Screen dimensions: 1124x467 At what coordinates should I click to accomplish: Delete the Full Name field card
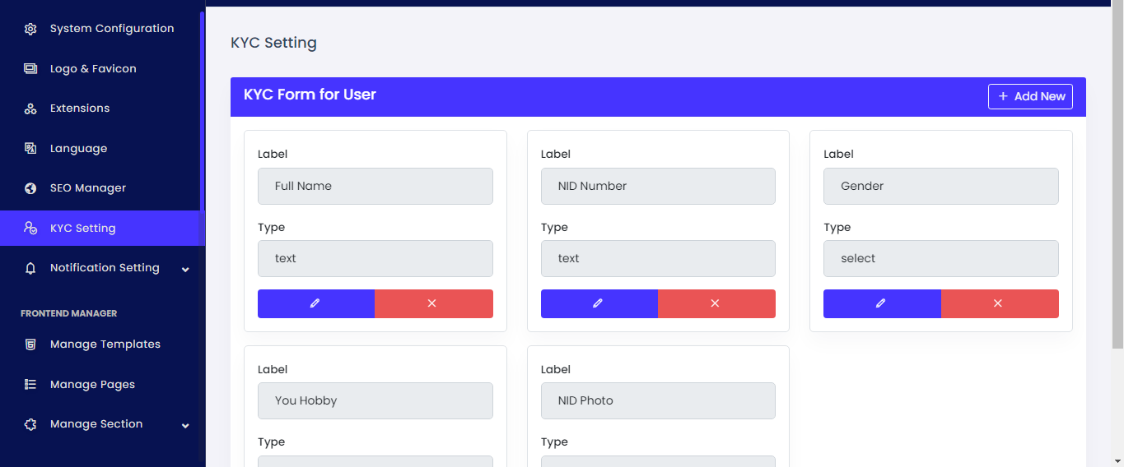[x=433, y=303]
